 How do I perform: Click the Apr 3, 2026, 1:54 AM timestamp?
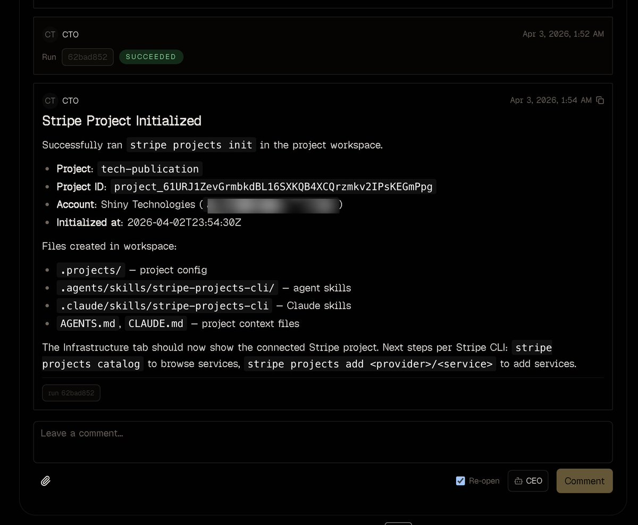pos(551,101)
